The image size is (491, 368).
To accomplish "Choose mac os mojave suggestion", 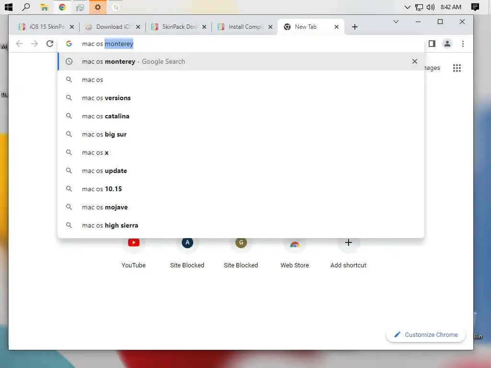I will 241,207.
